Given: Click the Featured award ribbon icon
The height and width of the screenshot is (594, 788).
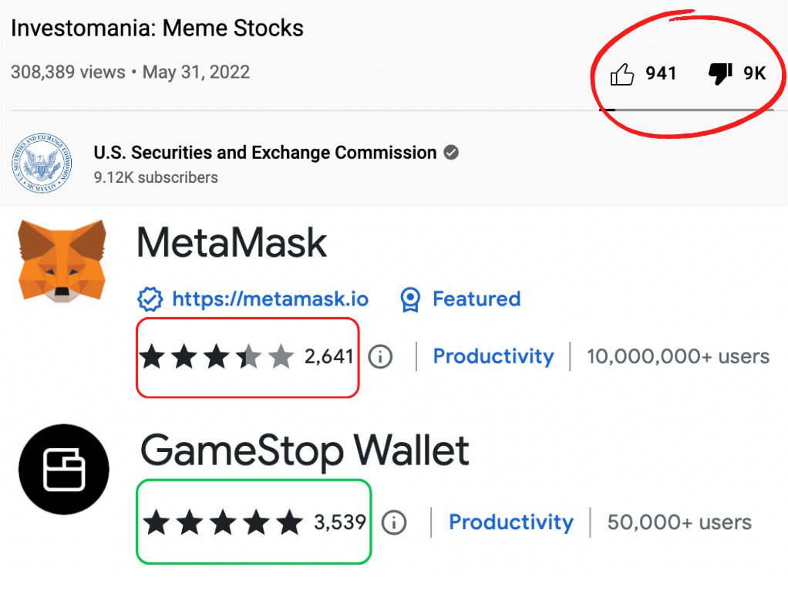Looking at the screenshot, I should tap(410, 300).
